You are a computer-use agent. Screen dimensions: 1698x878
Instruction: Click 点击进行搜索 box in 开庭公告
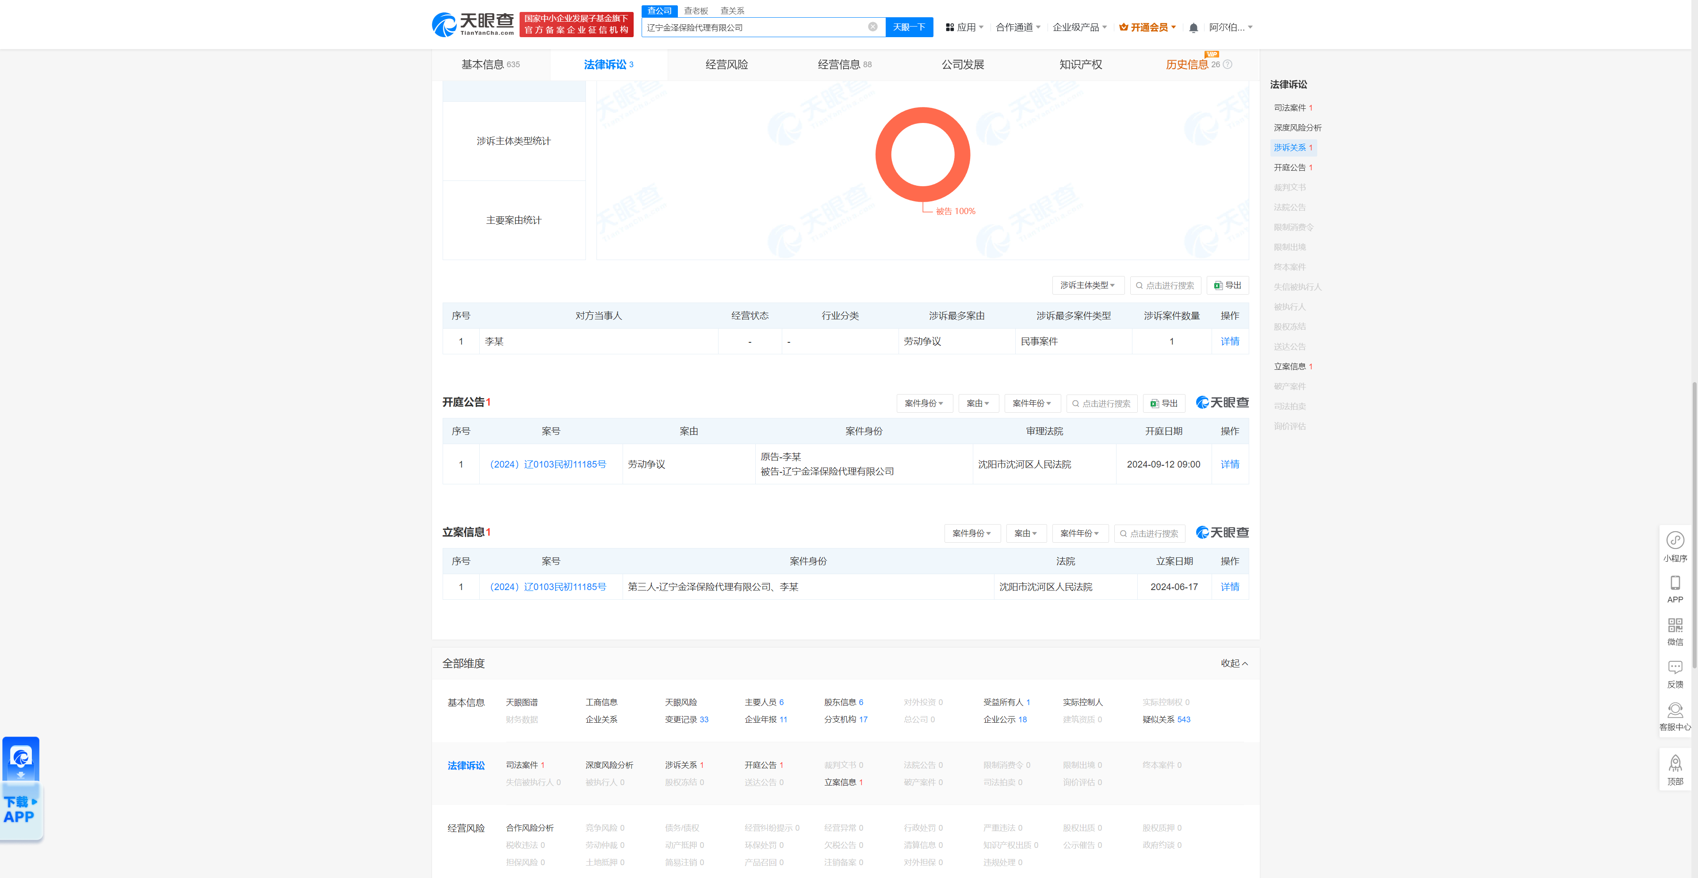pyautogui.click(x=1101, y=403)
